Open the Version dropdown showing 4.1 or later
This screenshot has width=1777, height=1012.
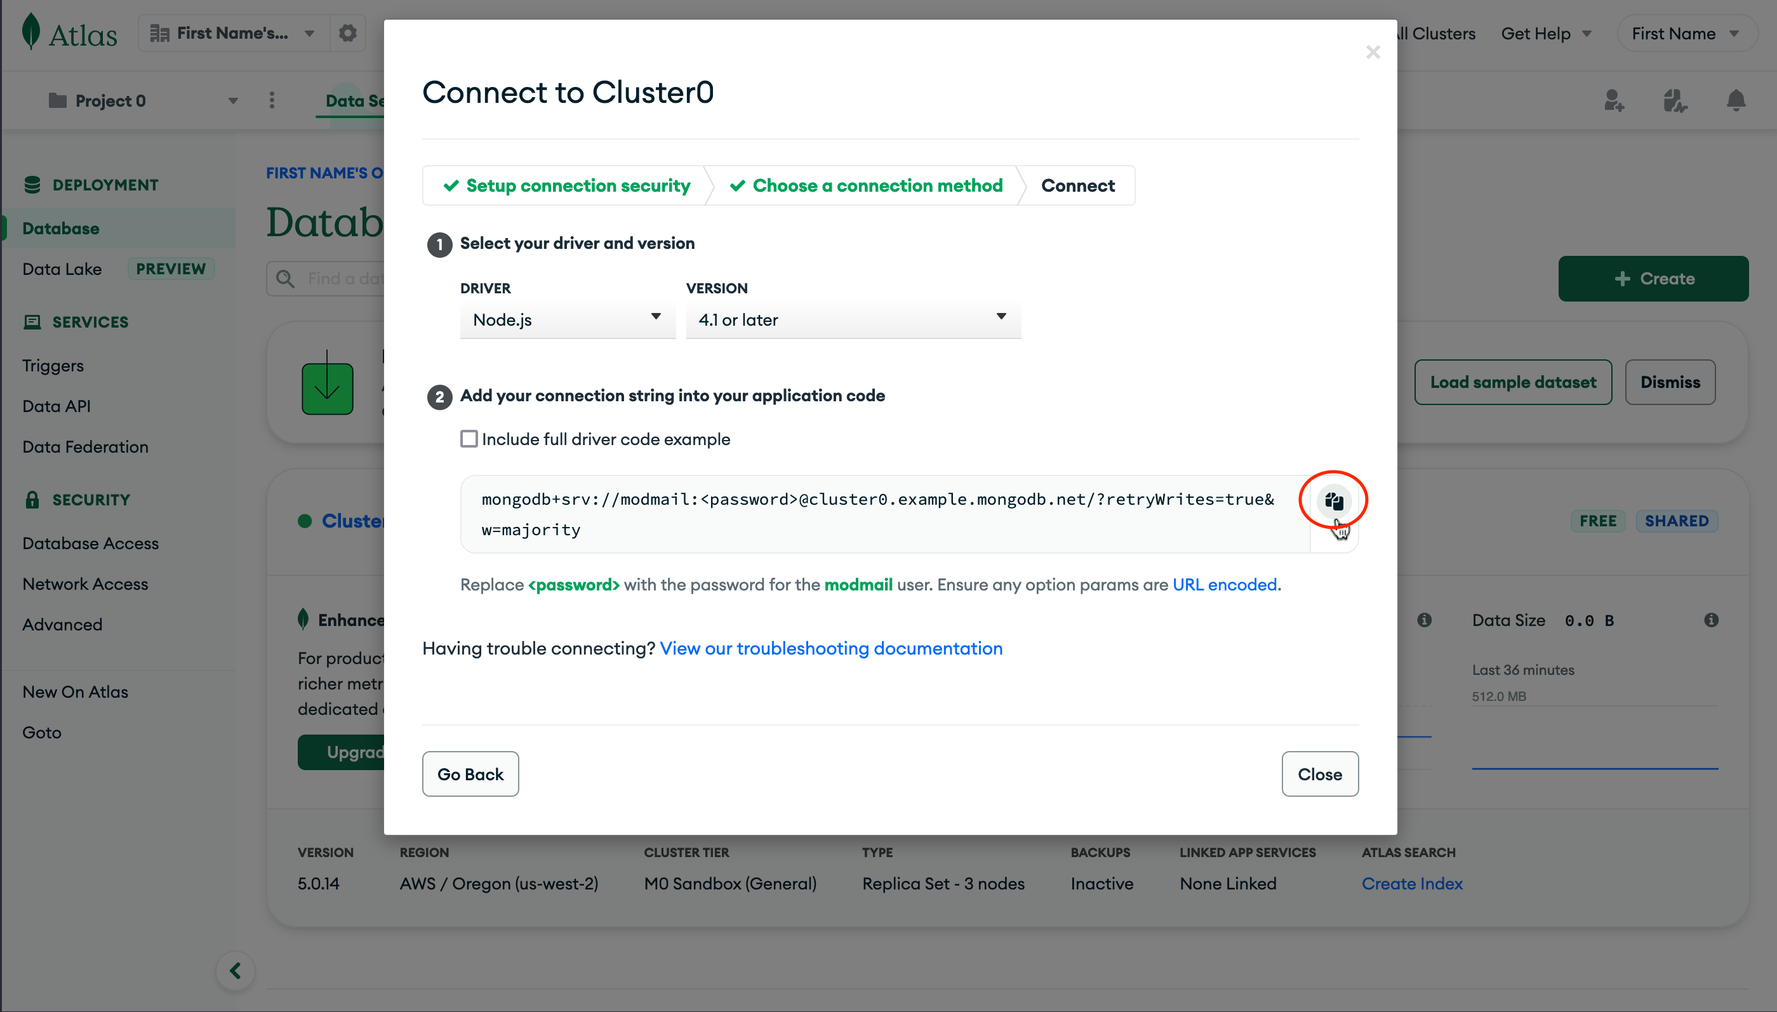coord(853,320)
